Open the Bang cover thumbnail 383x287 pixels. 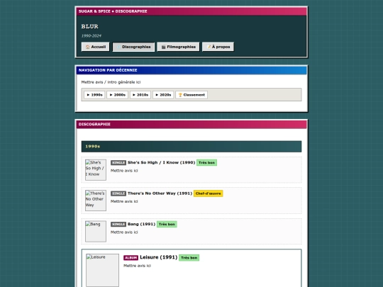pyautogui.click(x=96, y=231)
